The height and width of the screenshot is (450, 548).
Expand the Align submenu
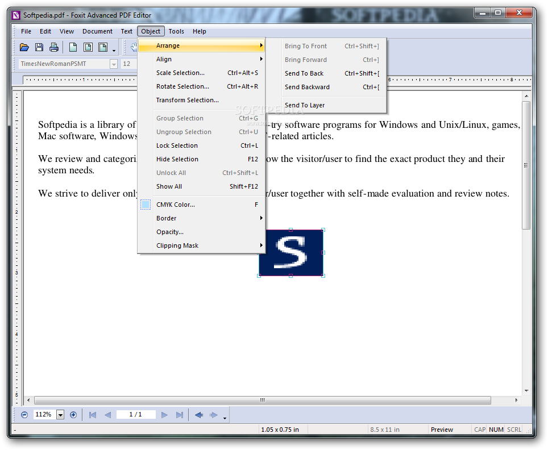tap(201, 59)
